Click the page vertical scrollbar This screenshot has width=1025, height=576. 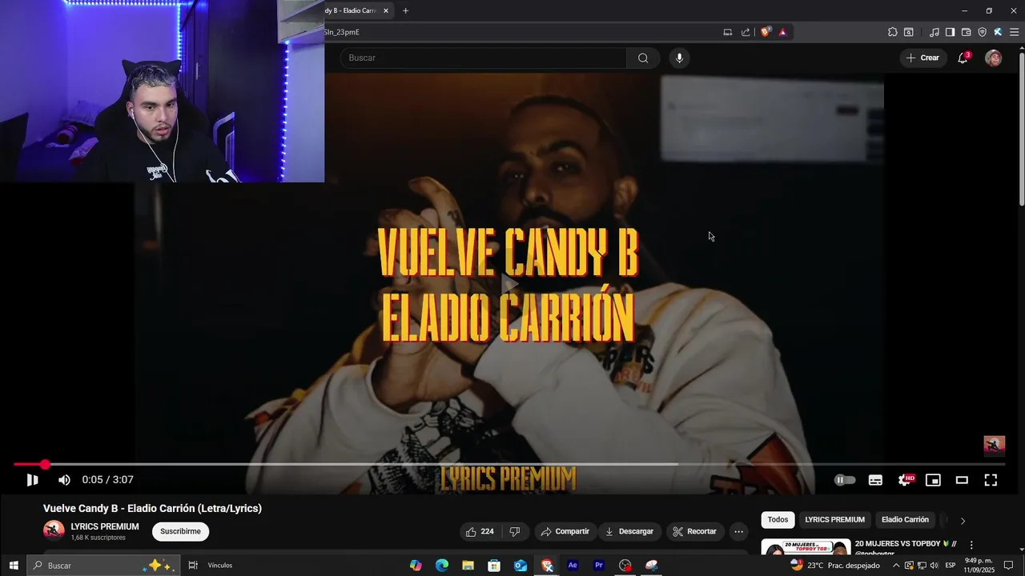point(1021,128)
